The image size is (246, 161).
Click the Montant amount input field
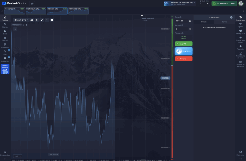pyautogui.click(x=182, y=29)
